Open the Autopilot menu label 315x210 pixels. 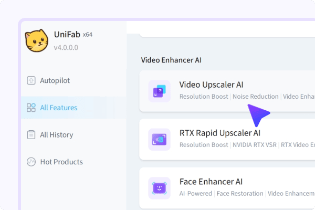pos(55,80)
